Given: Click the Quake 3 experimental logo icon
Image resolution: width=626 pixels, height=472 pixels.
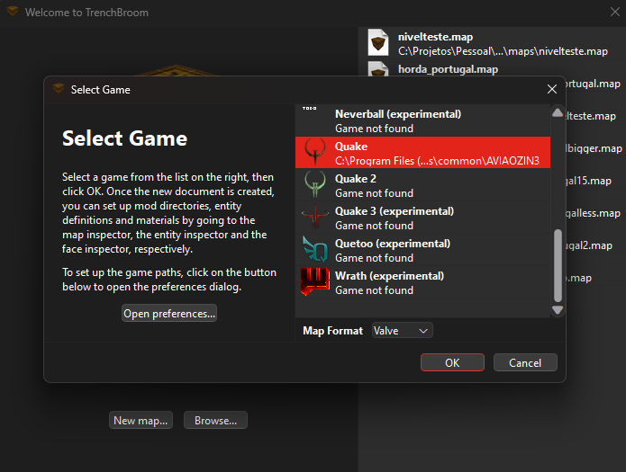Looking at the screenshot, I should pos(315,218).
